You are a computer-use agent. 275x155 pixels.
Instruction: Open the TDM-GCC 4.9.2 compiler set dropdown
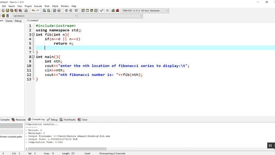(x=145, y=10)
